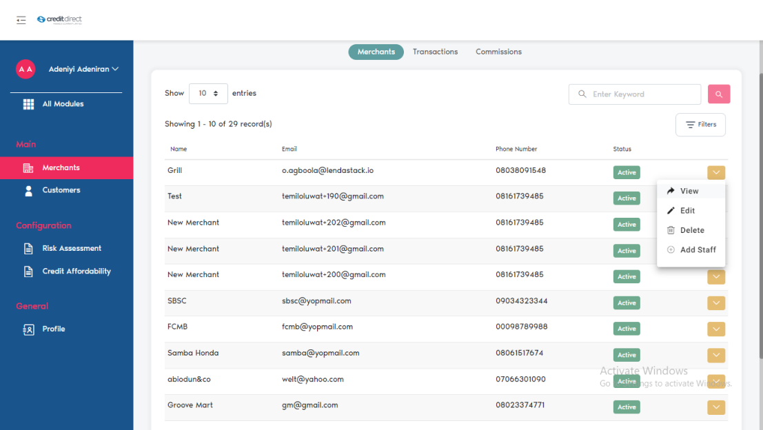
Task: Expand the actions chevron for SBSC
Action: click(715, 303)
